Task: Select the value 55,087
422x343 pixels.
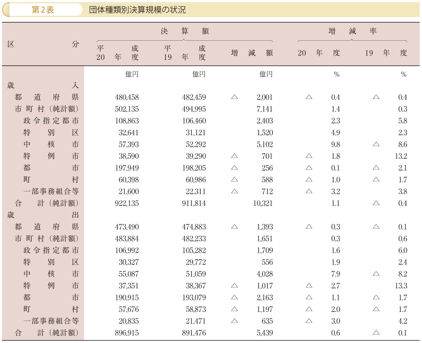Action: pos(129,274)
